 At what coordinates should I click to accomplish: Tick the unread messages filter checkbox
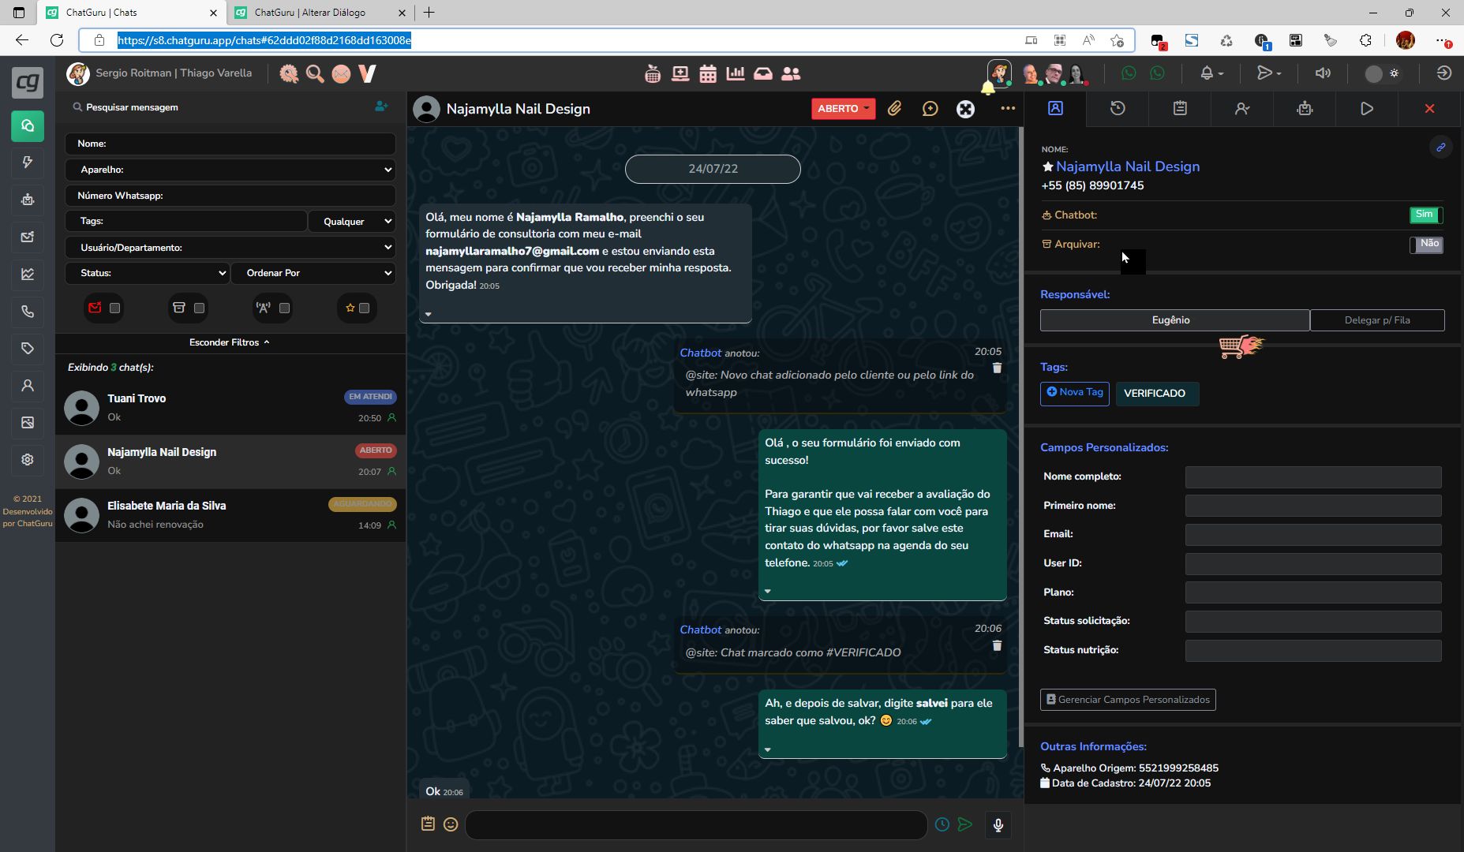pyautogui.click(x=115, y=308)
